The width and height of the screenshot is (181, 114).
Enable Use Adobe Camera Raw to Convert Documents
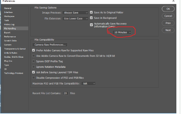pos(33,56)
